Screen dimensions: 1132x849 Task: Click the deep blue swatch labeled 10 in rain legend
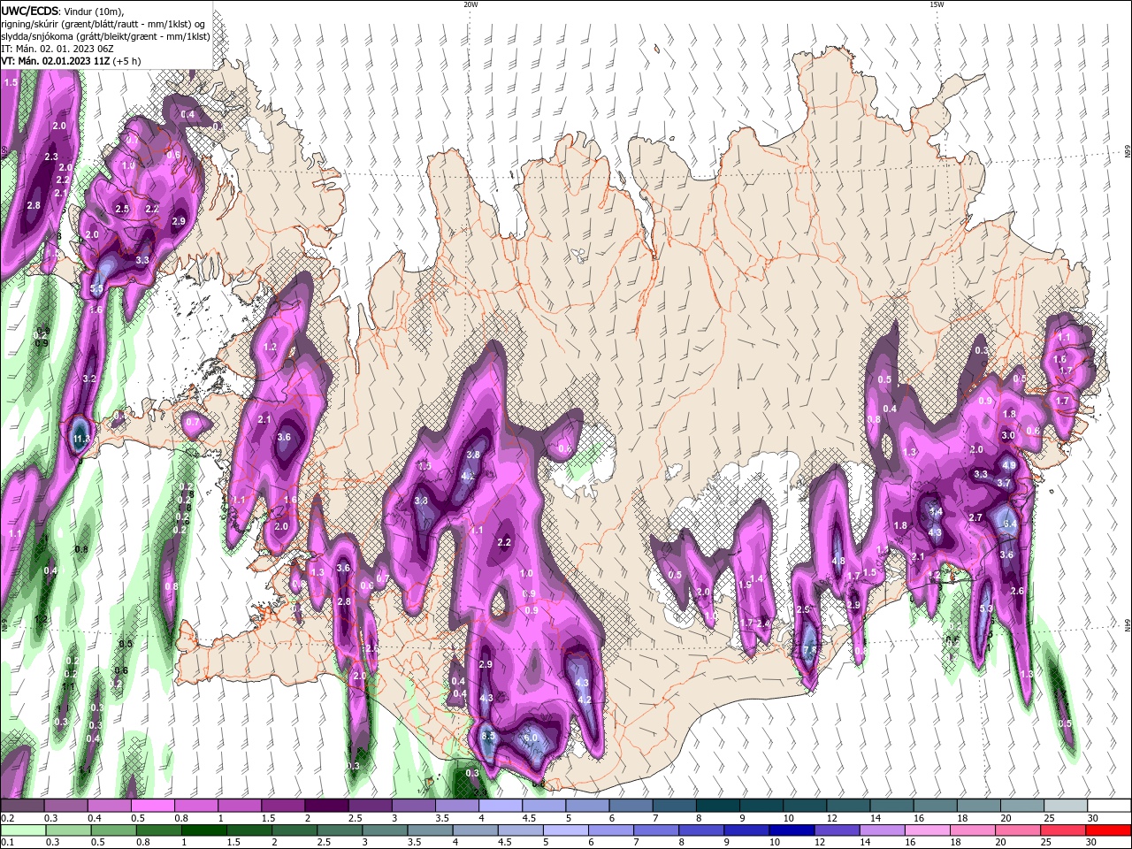[792, 830]
